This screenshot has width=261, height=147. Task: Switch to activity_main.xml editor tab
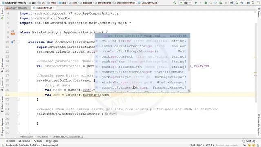tap(18, 8)
